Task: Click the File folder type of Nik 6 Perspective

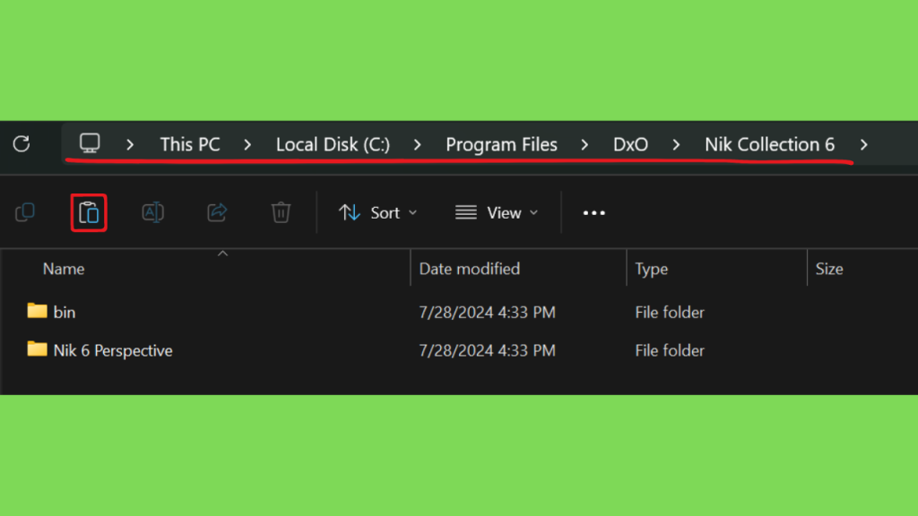Action: pos(670,350)
